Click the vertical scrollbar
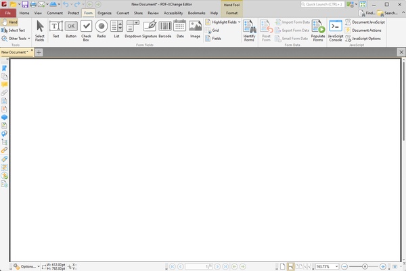This screenshot has height=271, width=406. [403, 101]
